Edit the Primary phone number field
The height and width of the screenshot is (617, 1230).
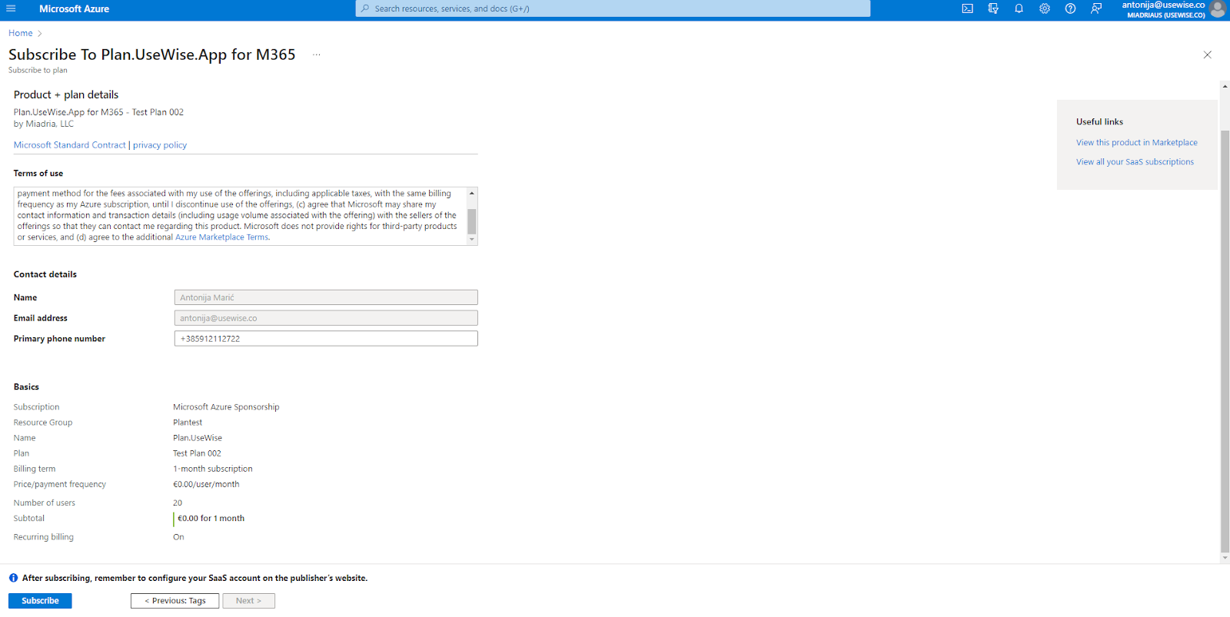pyautogui.click(x=326, y=339)
